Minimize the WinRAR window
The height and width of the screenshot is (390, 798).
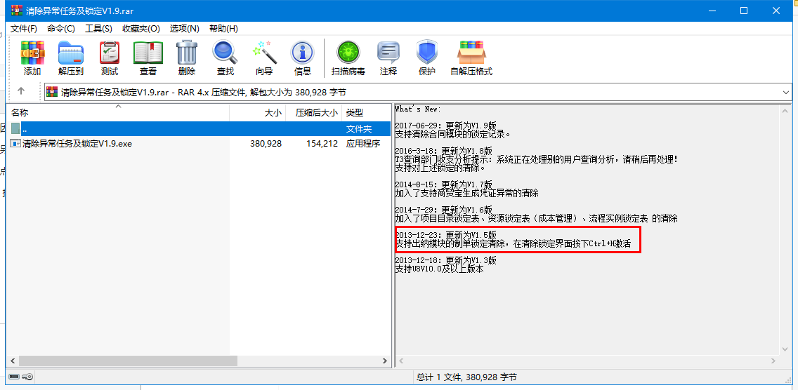coord(713,10)
